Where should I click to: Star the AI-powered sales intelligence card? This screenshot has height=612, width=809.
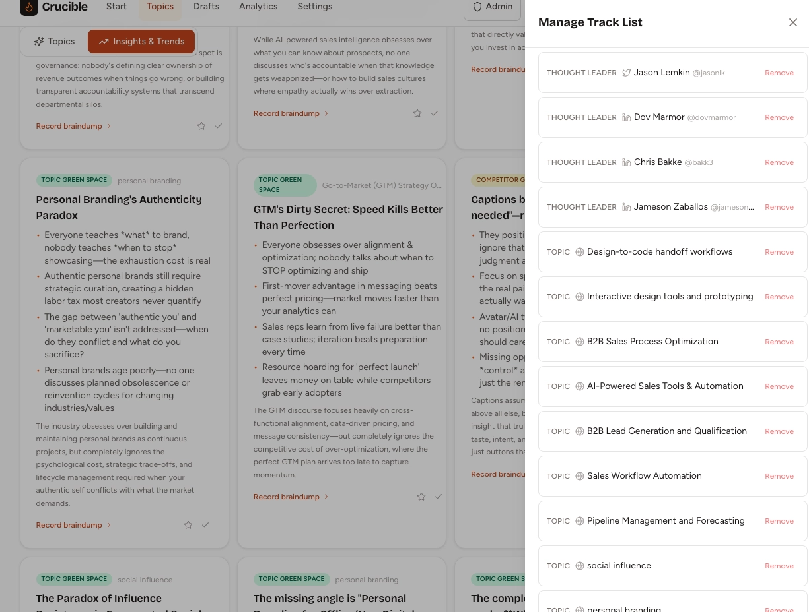click(417, 113)
